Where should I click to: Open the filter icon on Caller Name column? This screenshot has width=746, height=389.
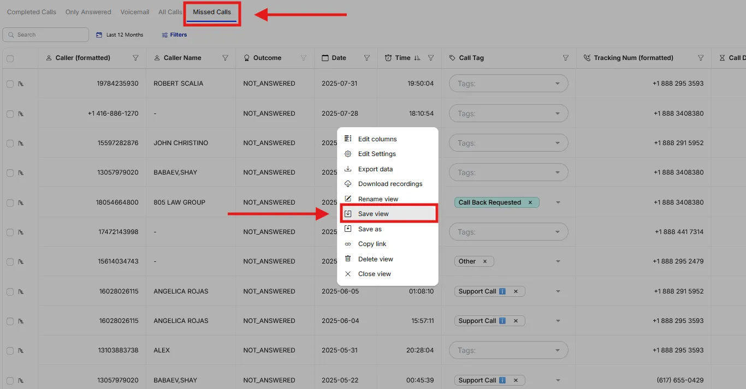[x=225, y=58]
